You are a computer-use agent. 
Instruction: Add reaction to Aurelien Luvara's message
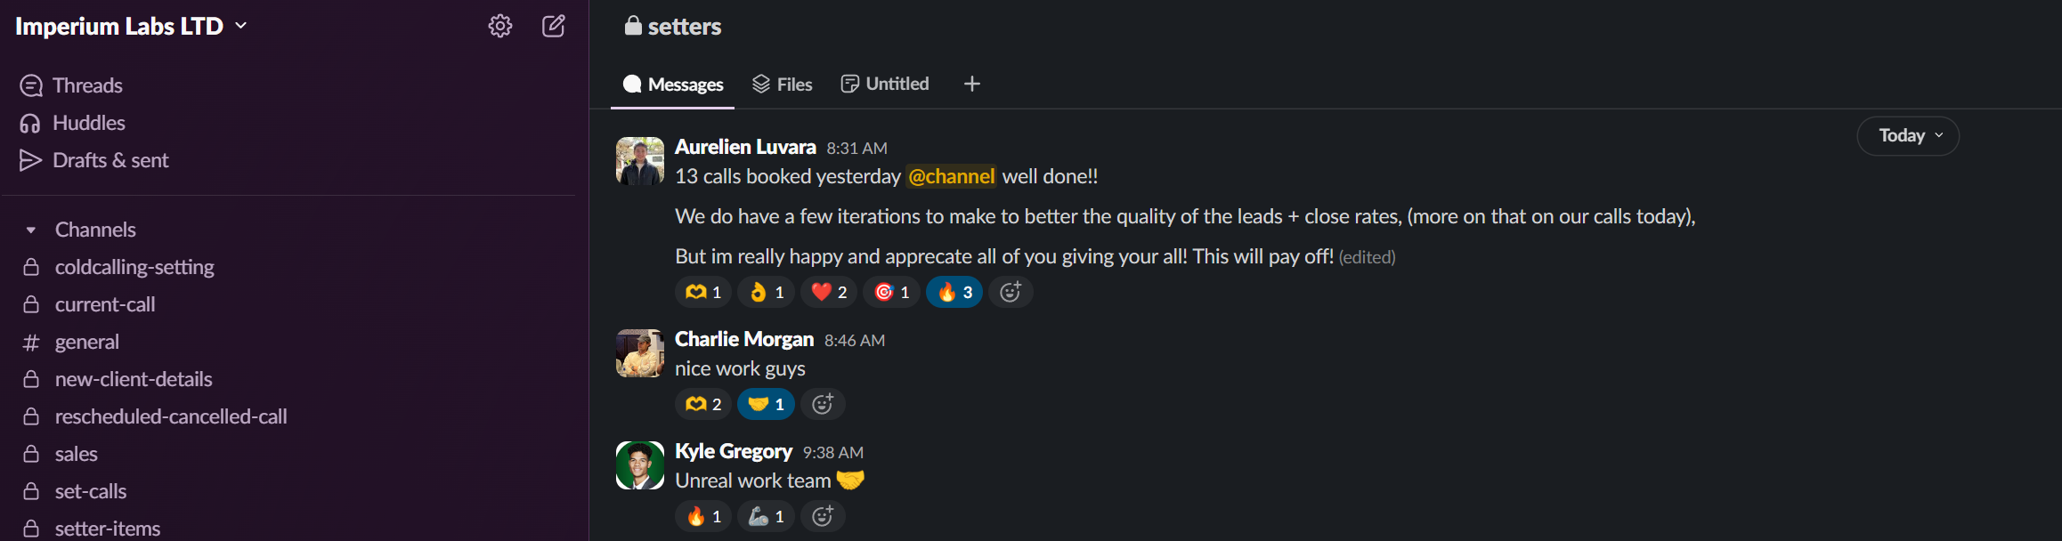(x=1011, y=292)
